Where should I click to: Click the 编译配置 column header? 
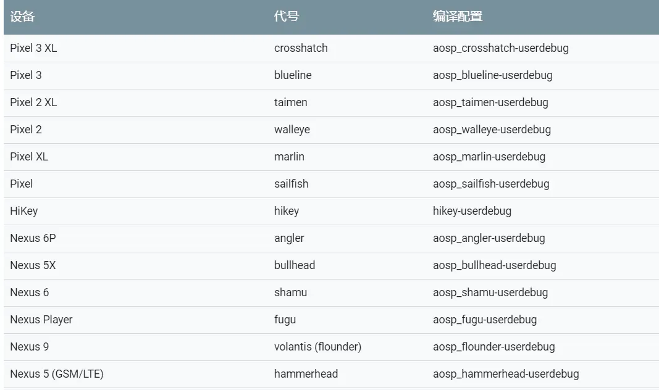[458, 17]
